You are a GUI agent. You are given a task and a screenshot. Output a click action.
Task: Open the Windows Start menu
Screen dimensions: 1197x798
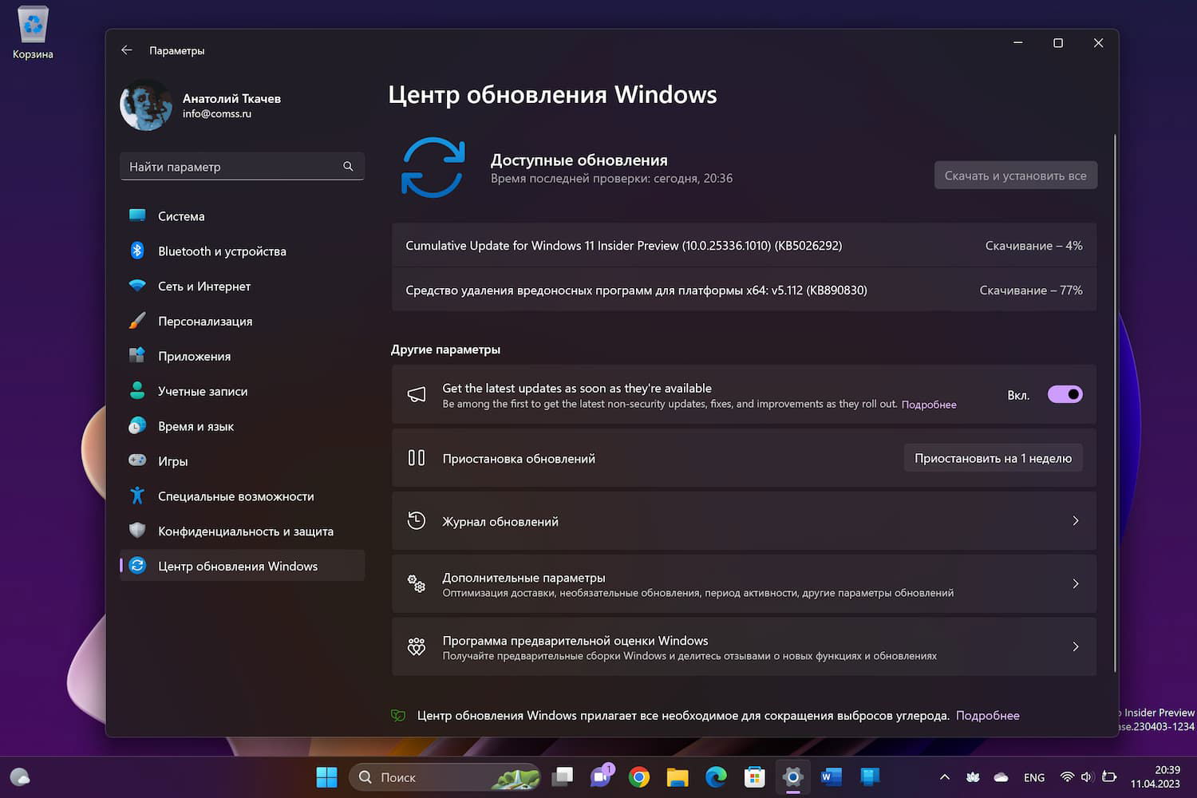(x=327, y=777)
